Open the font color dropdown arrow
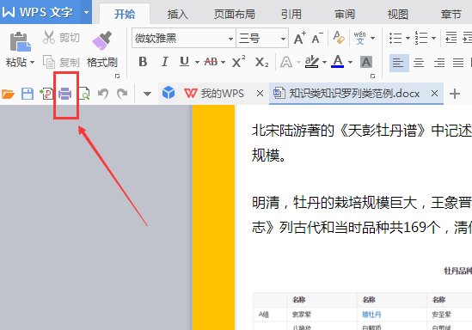472x330 pixels. pyautogui.click(x=350, y=62)
